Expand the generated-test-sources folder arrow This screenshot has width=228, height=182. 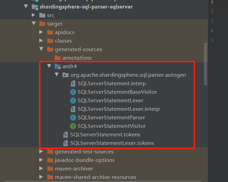click(41, 151)
